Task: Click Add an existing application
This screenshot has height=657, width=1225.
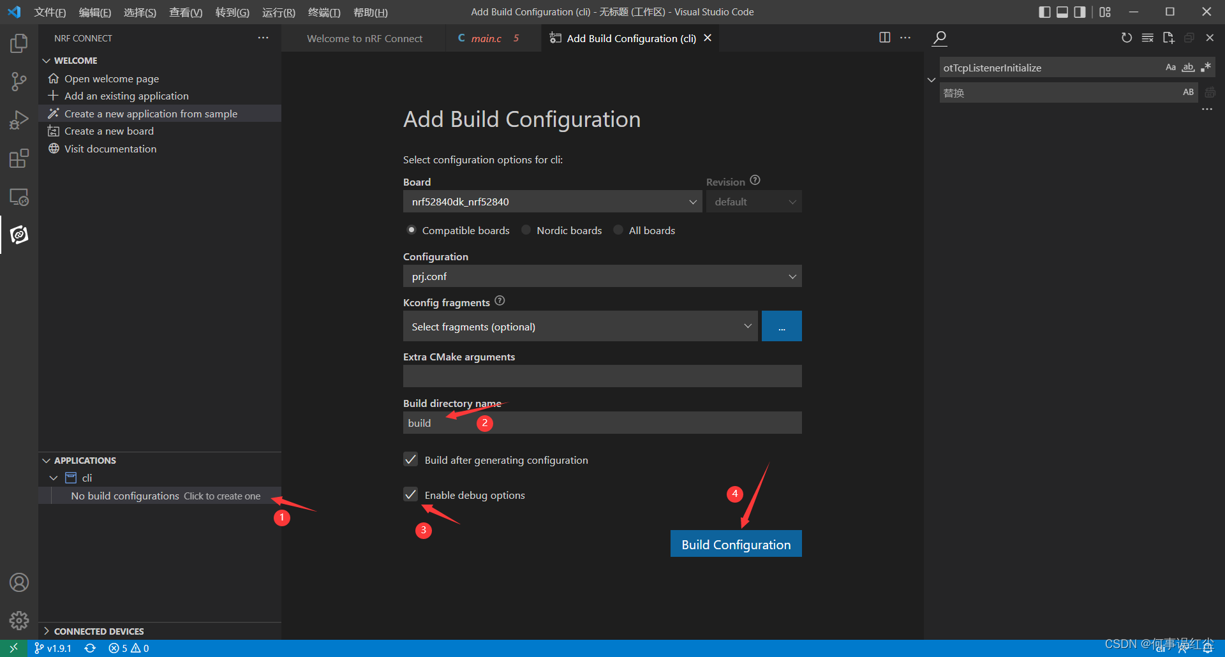Action: click(x=126, y=96)
